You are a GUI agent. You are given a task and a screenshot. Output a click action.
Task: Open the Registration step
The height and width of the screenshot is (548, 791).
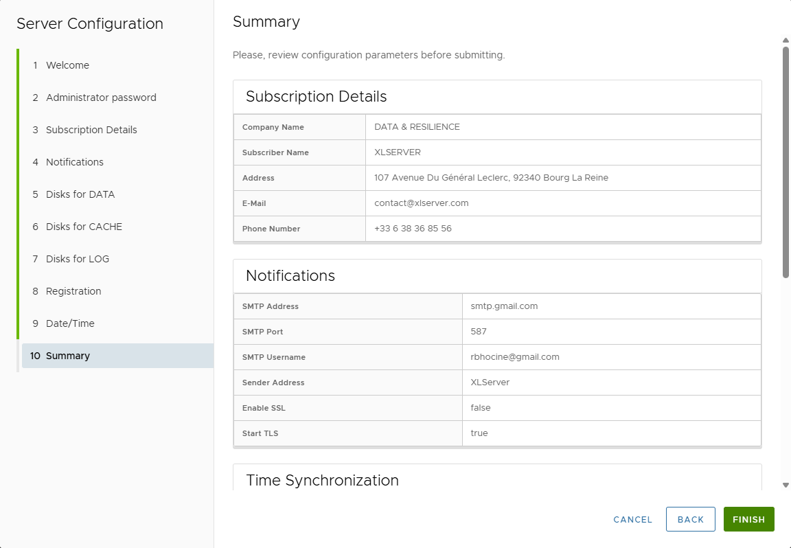pos(73,291)
